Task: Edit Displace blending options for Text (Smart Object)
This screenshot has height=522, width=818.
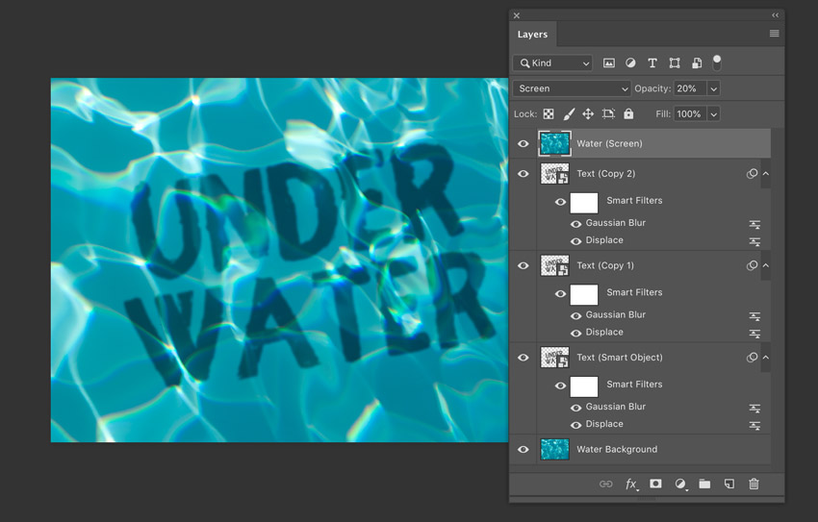Action: 754,426
